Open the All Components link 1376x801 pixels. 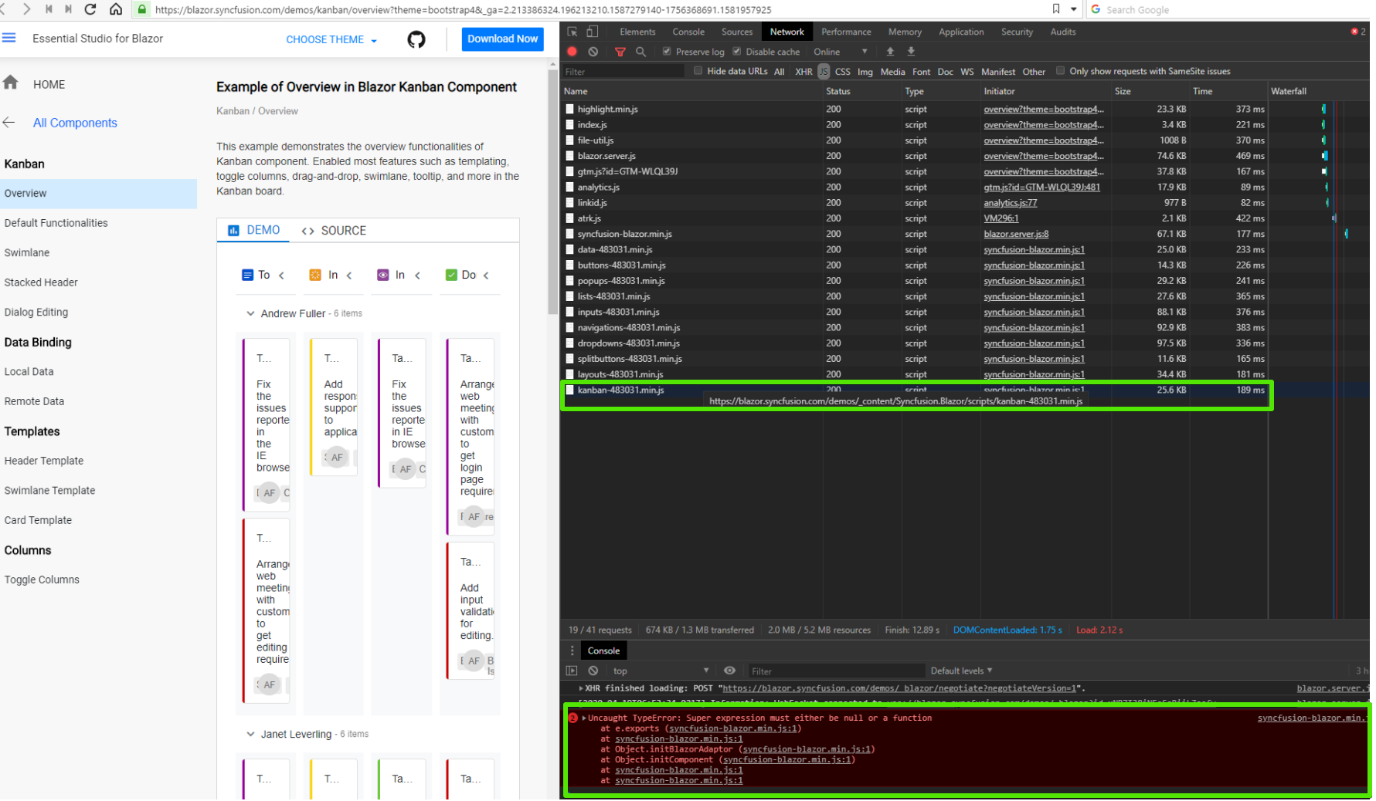pos(75,123)
